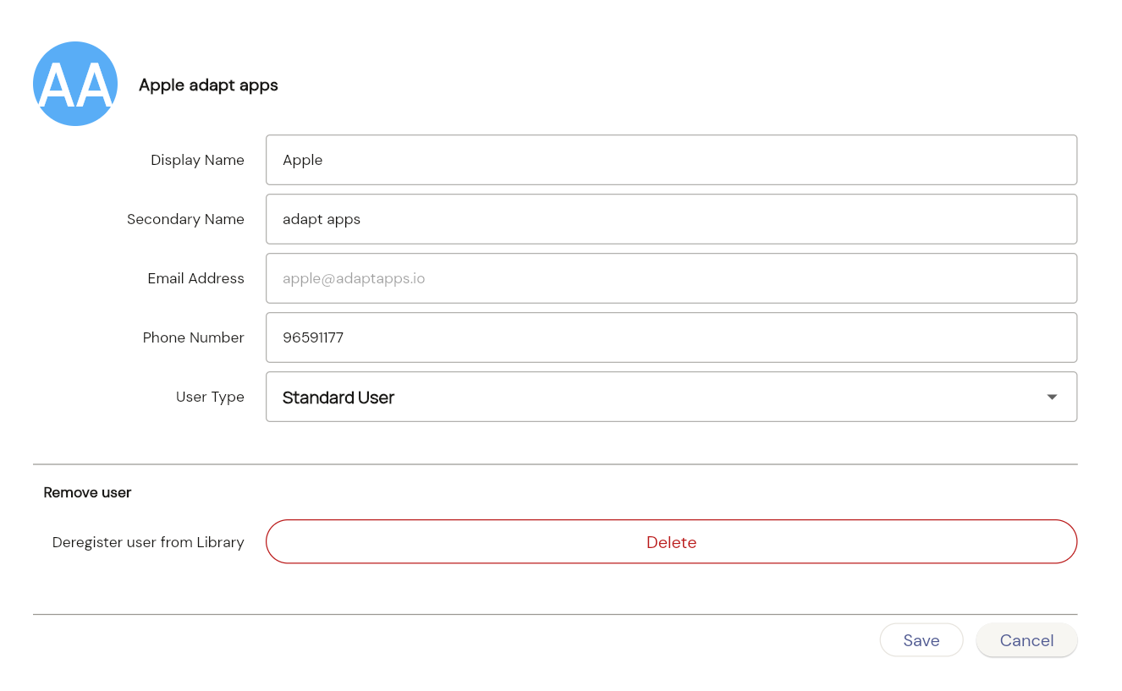1122x691 pixels.
Task: Click the divider line above the Save button
Action: [555, 614]
